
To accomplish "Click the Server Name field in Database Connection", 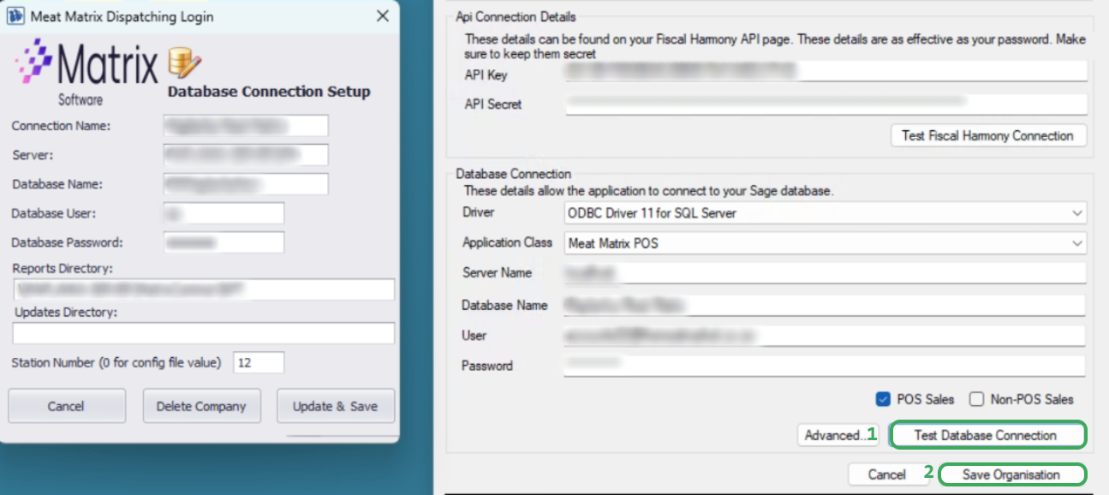I will [x=826, y=273].
